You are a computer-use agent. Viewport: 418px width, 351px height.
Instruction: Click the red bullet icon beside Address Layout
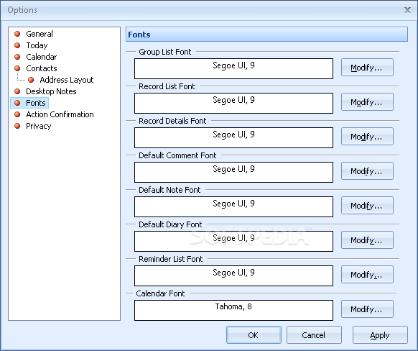pos(31,80)
